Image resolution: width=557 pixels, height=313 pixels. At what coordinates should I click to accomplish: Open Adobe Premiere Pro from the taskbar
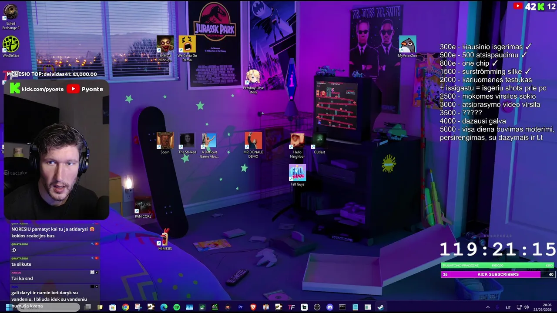pos(240,307)
